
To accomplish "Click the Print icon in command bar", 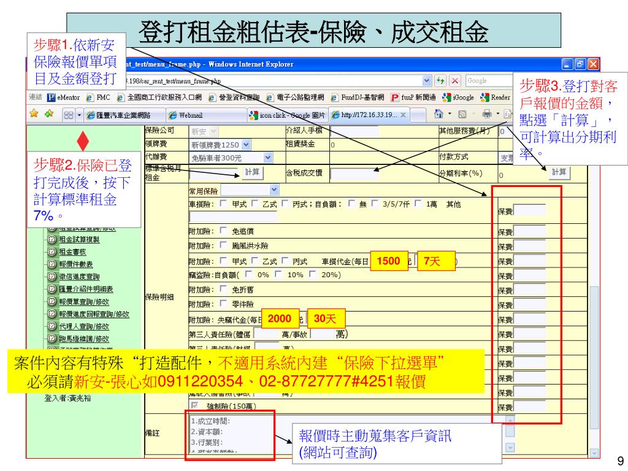I will [x=486, y=114].
